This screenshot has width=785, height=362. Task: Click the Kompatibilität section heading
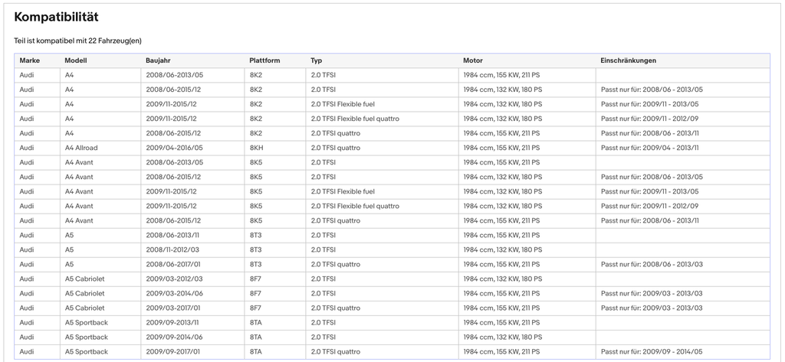pyautogui.click(x=56, y=17)
